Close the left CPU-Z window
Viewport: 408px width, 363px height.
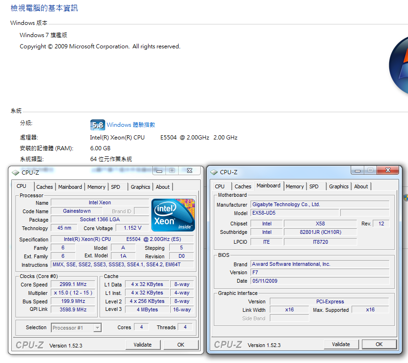coord(190,170)
